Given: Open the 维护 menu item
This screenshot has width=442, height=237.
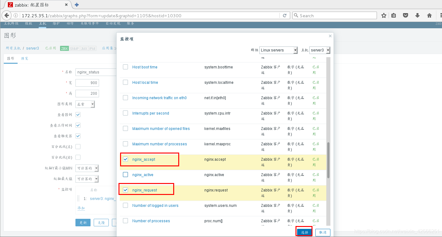Looking at the screenshot, I should (x=56, y=24).
